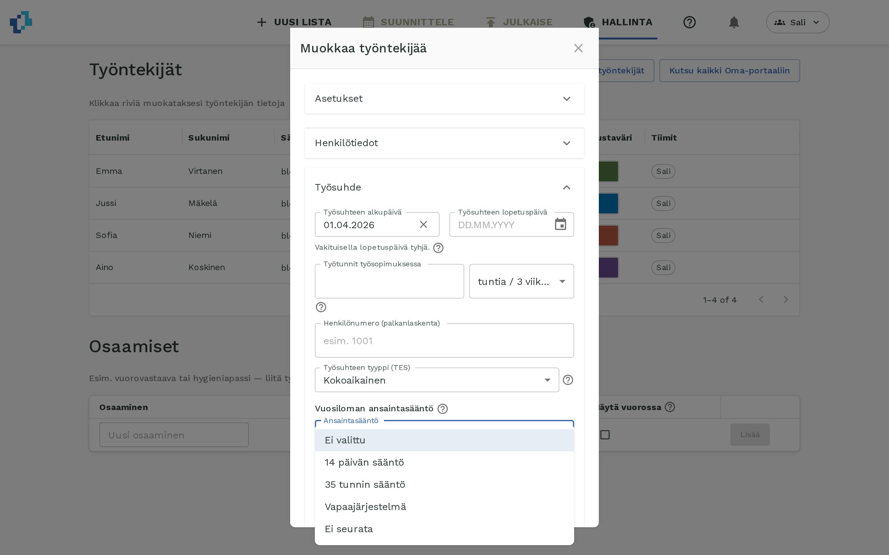Open the calendar picker for lopetuspäivä
889x555 pixels.
(x=560, y=224)
